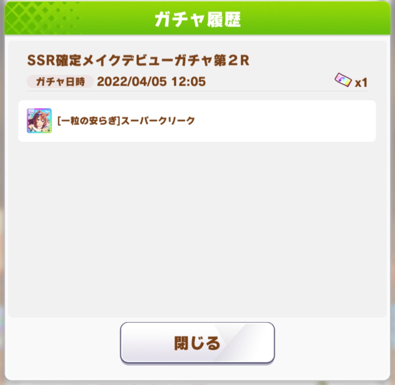Click the rainbow gacha ticket icon

[x=343, y=80]
